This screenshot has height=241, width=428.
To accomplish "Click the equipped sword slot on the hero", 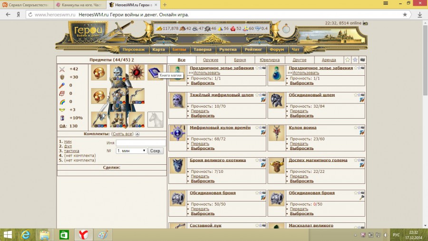I will click(136, 120).
